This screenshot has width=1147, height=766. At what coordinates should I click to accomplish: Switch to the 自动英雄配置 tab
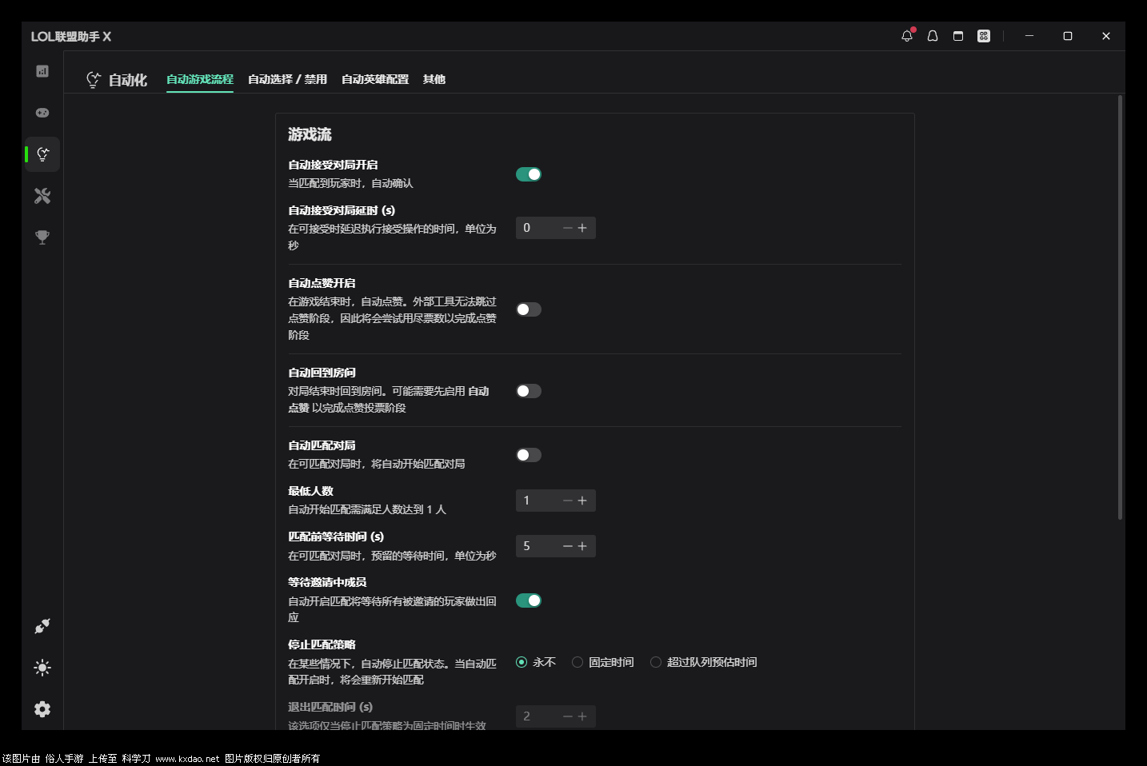point(374,79)
